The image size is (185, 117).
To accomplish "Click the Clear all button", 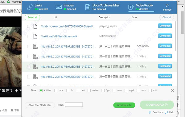I will pos(167,17).
